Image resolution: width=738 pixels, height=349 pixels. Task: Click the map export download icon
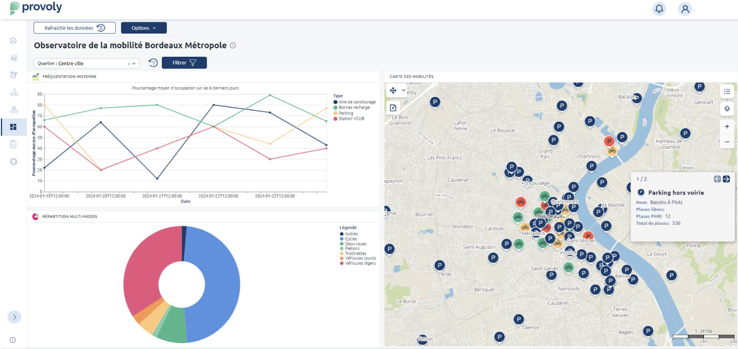point(393,108)
